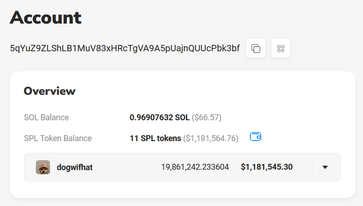Viewport: 363px width, 206px height.
Task: Click the $1,181,564.76 token total
Action: coord(211,138)
